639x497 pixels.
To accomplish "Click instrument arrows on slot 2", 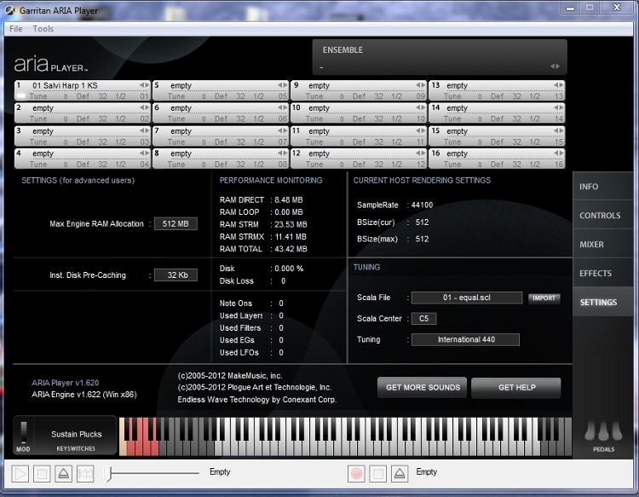I will click(144, 107).
